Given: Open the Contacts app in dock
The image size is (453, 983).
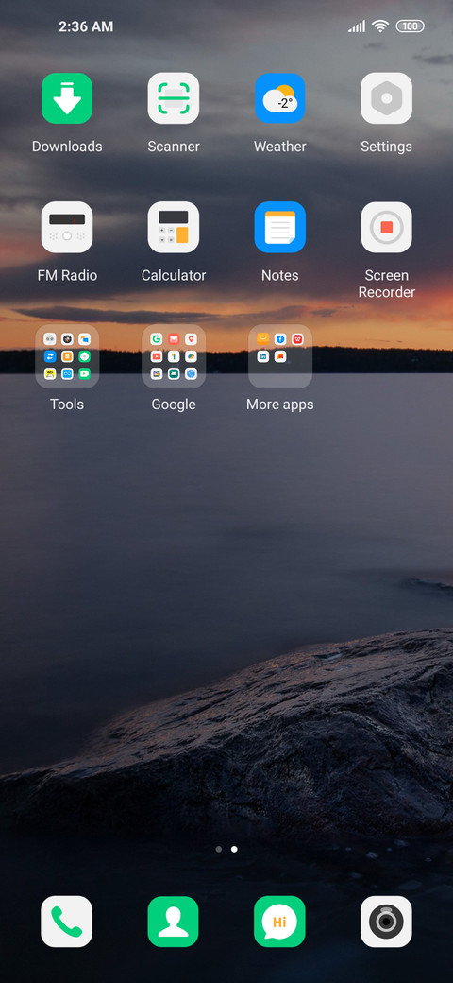Looking at the screenshot, I should click(174, 921).
